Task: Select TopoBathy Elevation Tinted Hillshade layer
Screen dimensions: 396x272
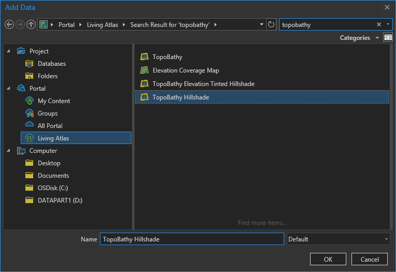Action: [x=203, y=84]
